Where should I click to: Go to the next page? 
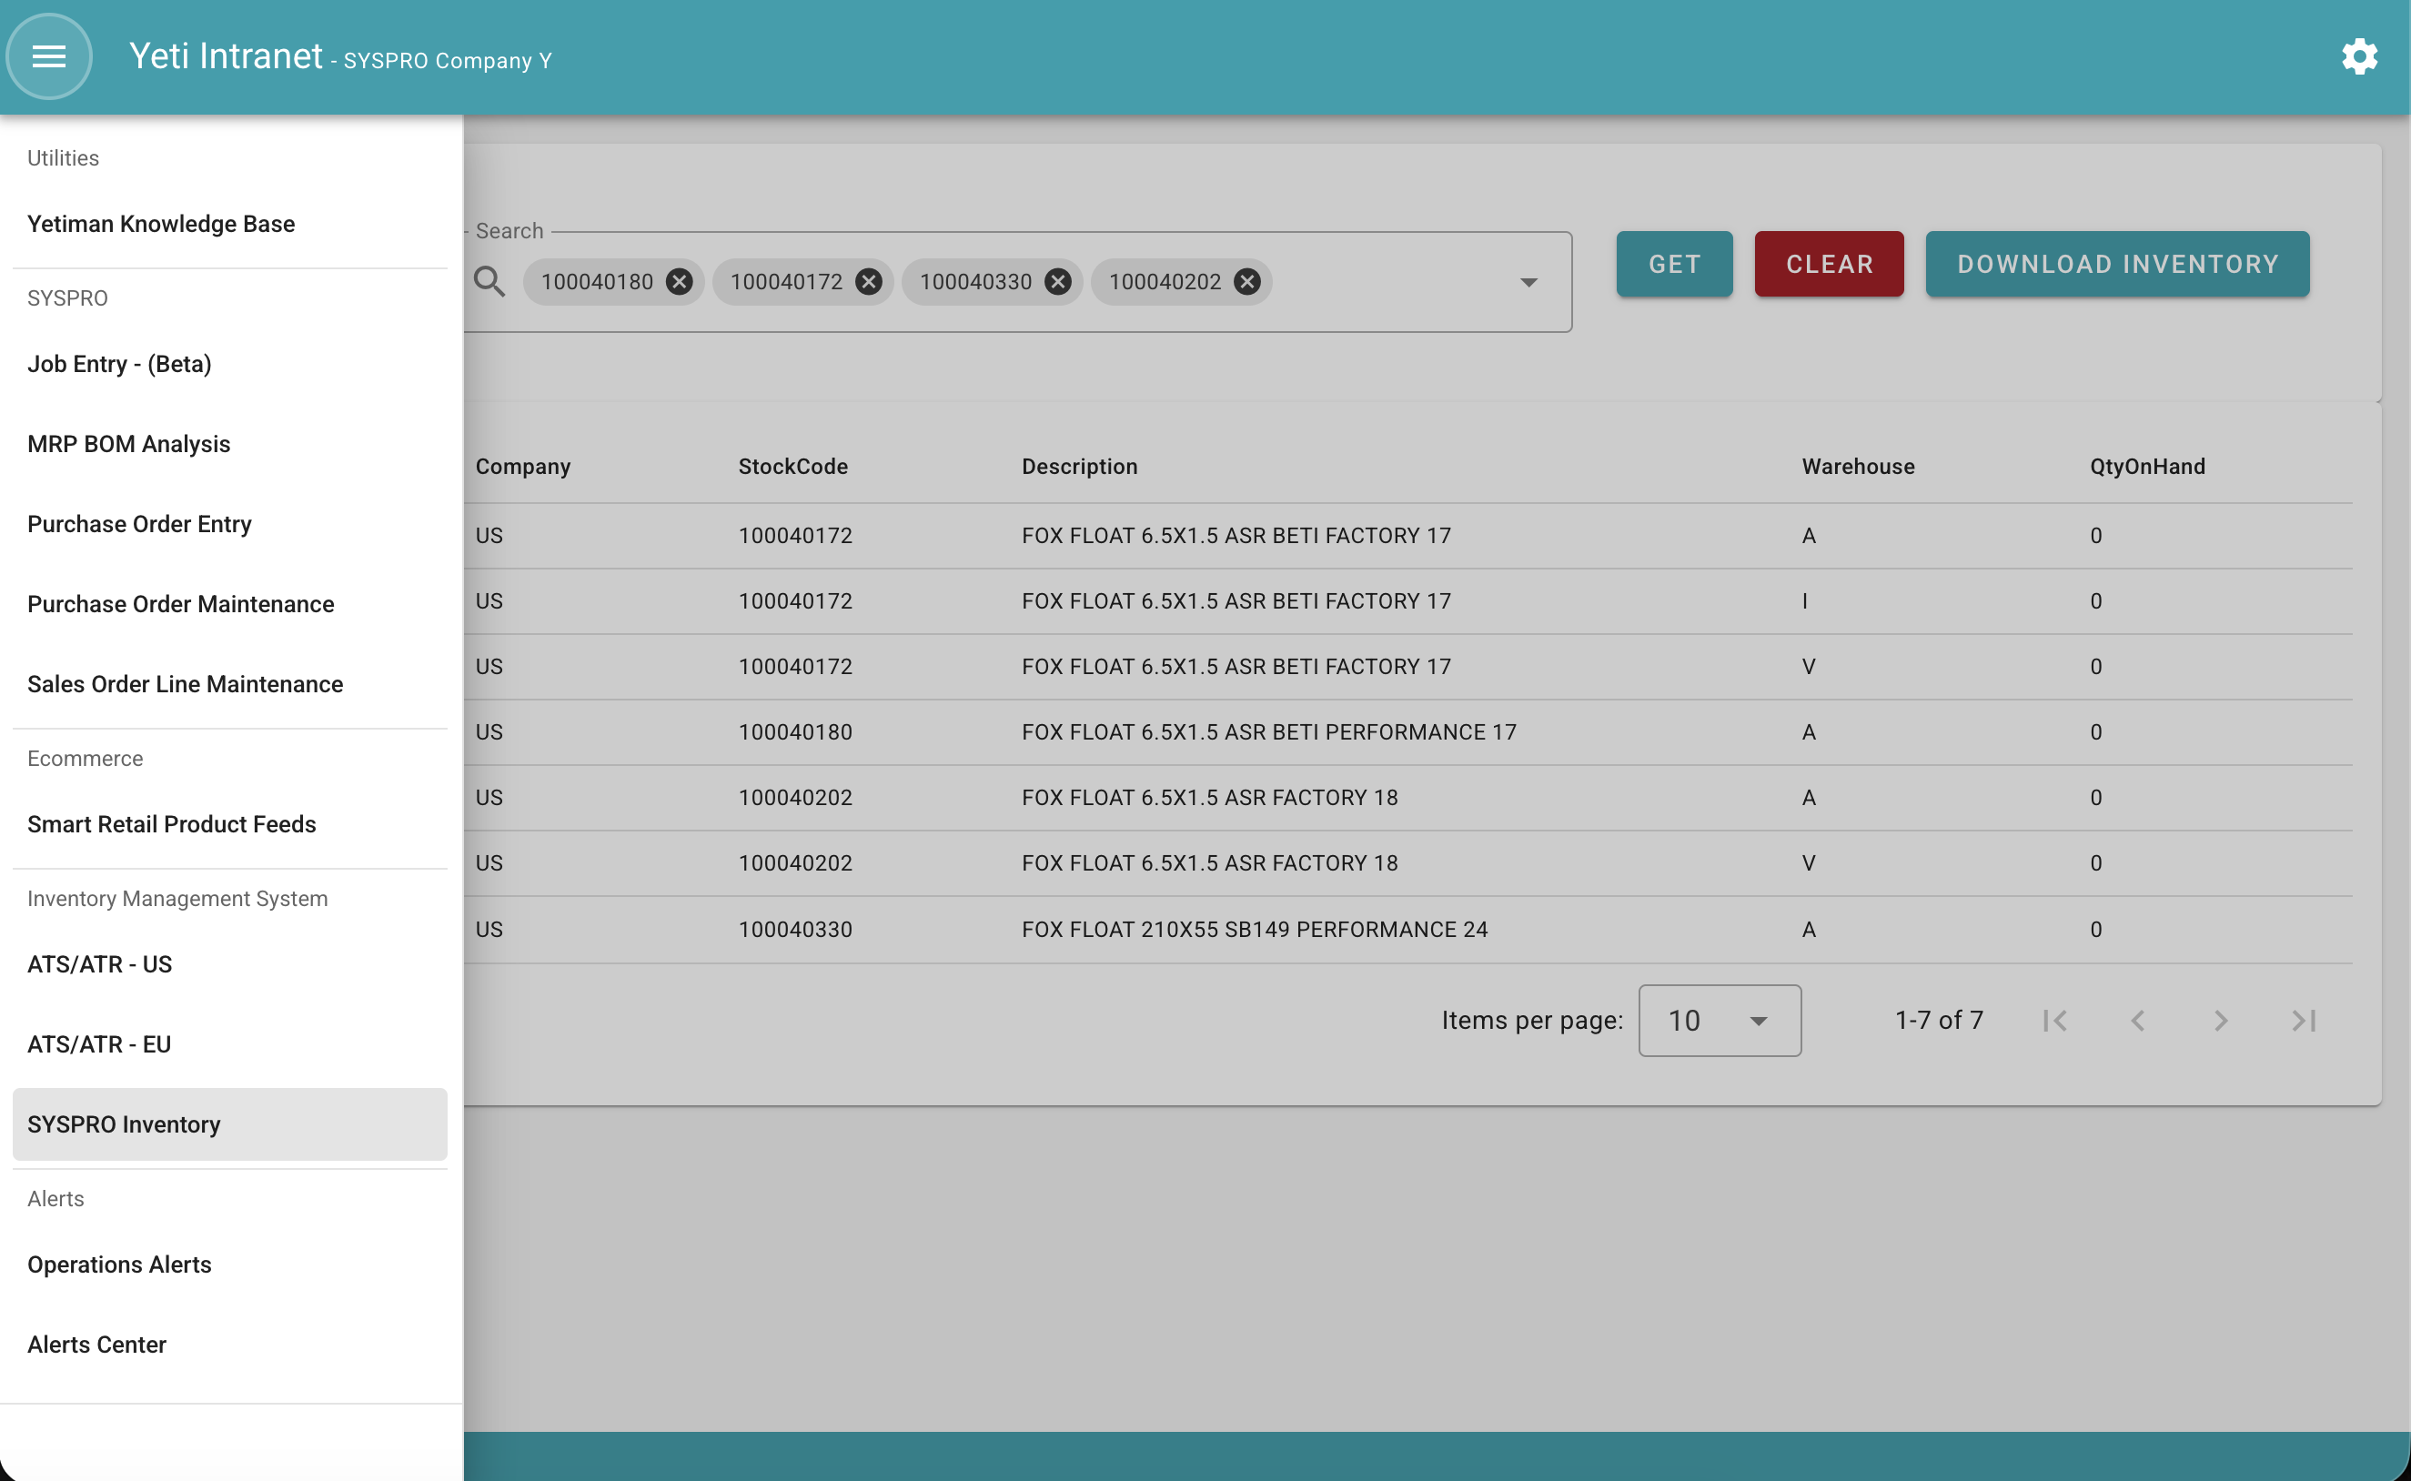pos(2221,1021)
